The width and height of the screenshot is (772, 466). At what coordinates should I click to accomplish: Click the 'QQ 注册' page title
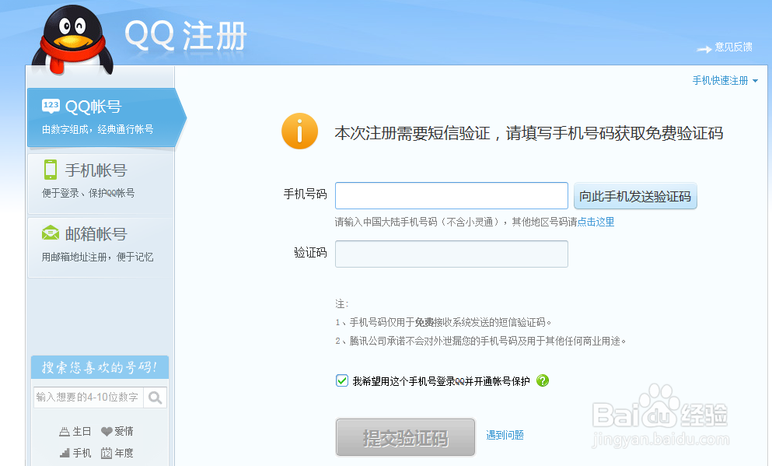click(186, 36)
